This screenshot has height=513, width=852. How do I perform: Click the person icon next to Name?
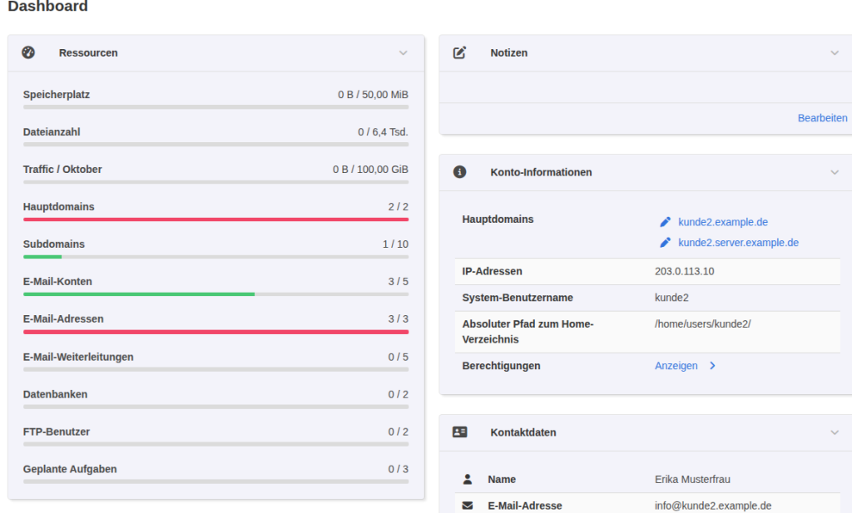pos(468,480)
